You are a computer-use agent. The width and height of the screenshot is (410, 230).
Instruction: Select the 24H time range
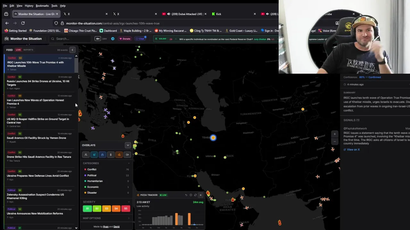(x=104, y=39)
